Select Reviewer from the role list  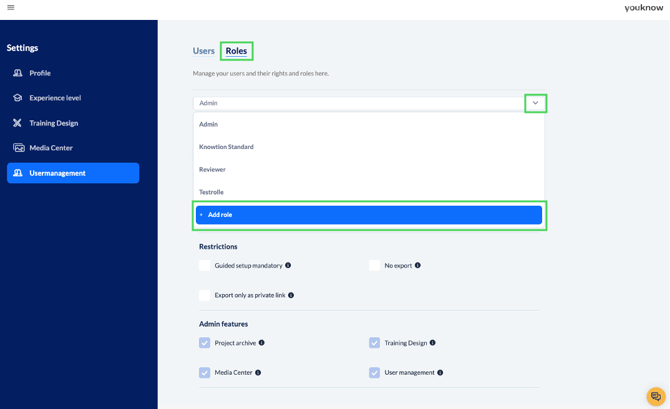(x=369, y=170)
